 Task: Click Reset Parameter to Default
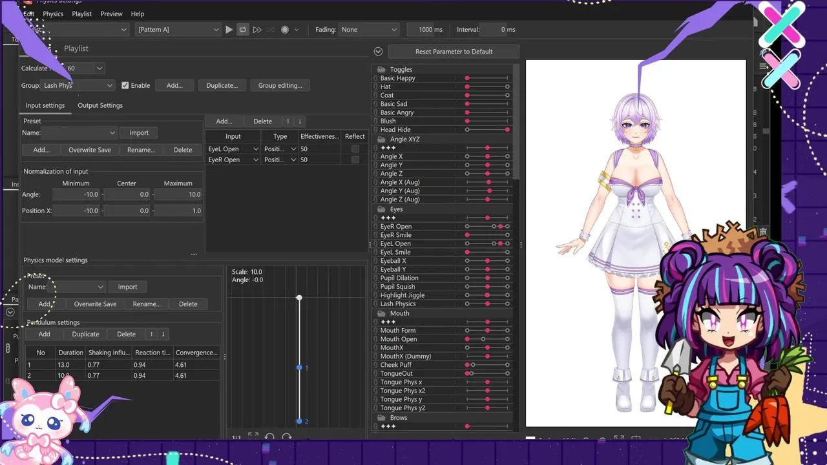pyautogui.click(x=453, y=51)
